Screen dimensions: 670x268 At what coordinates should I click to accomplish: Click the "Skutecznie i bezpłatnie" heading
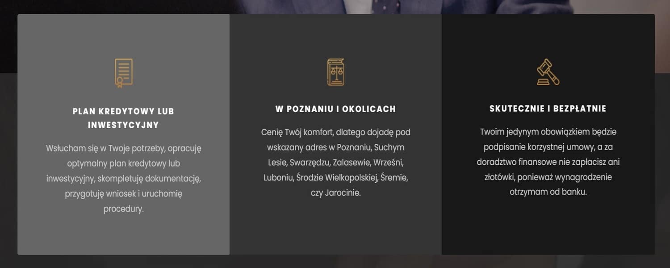coord(548,109)
